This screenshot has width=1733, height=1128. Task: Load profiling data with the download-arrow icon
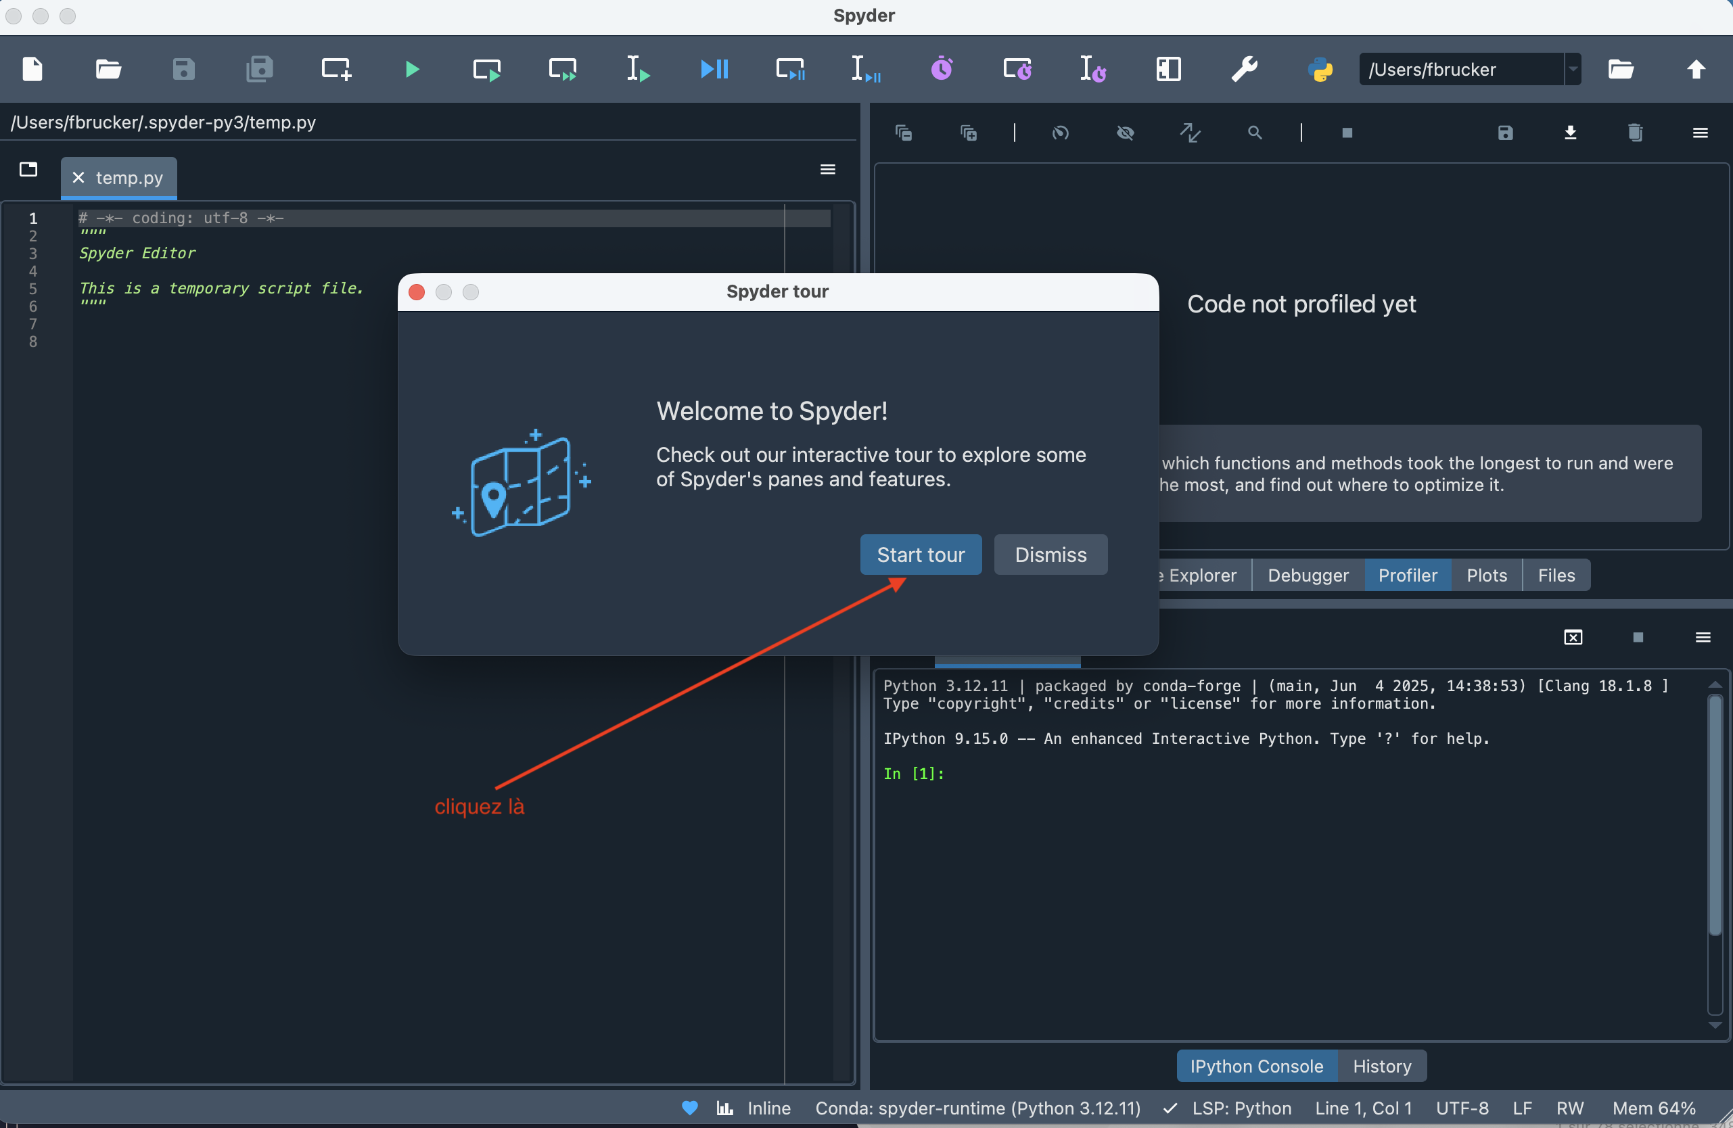coord(1571,133)
